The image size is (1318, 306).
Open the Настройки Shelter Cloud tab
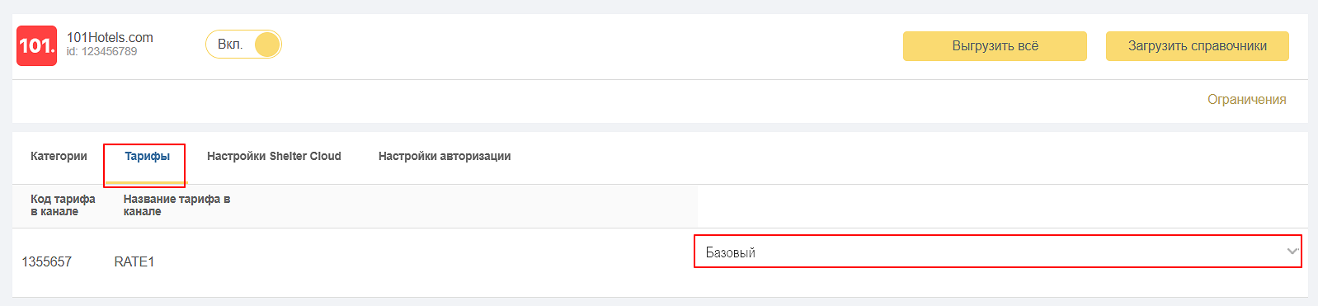coord(274,156)
